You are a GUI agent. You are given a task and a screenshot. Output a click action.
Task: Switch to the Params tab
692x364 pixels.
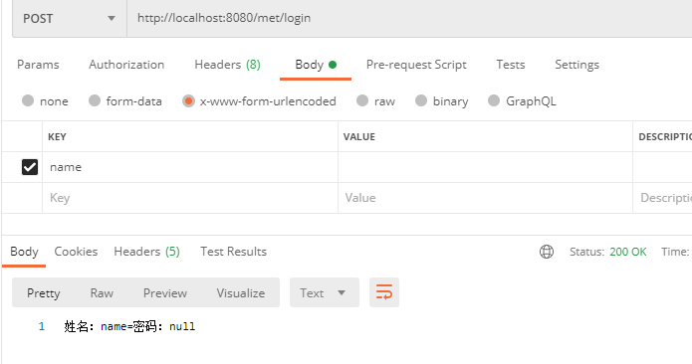[x=38, y=65]
